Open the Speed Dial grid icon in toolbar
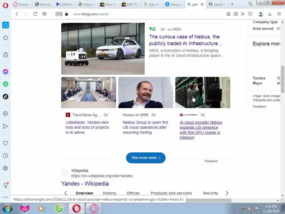The width and height of the screenshot is (285, 214). [44, 14]
